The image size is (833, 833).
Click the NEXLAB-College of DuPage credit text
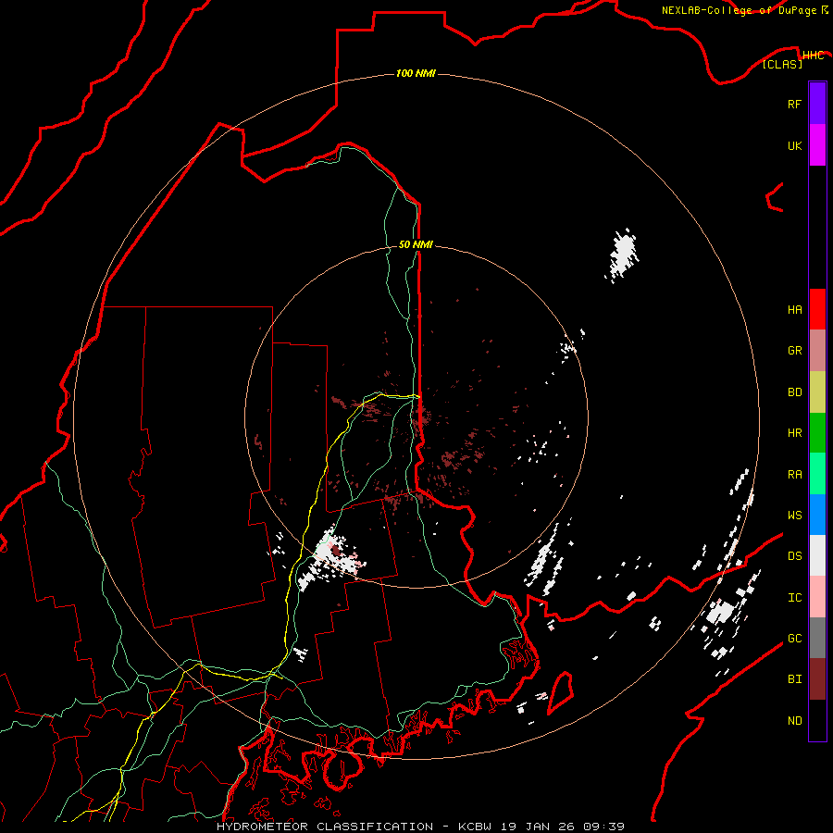click(x=739, y=10)
